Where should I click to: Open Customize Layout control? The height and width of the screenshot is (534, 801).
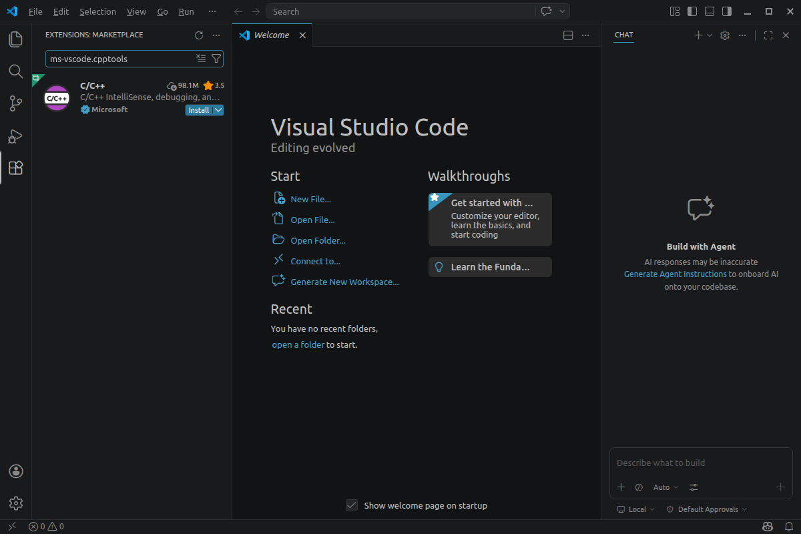pos(675,11)
